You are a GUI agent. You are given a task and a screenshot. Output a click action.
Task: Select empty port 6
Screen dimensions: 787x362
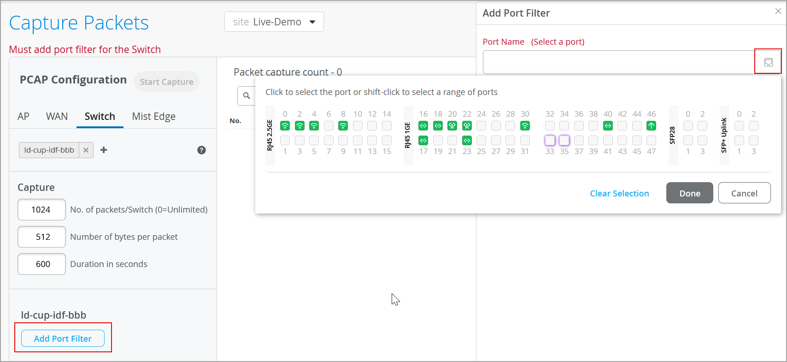pyautogui.click(x=329, y=125)
